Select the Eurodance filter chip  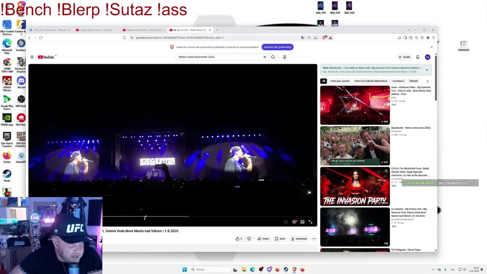point(398,81)
